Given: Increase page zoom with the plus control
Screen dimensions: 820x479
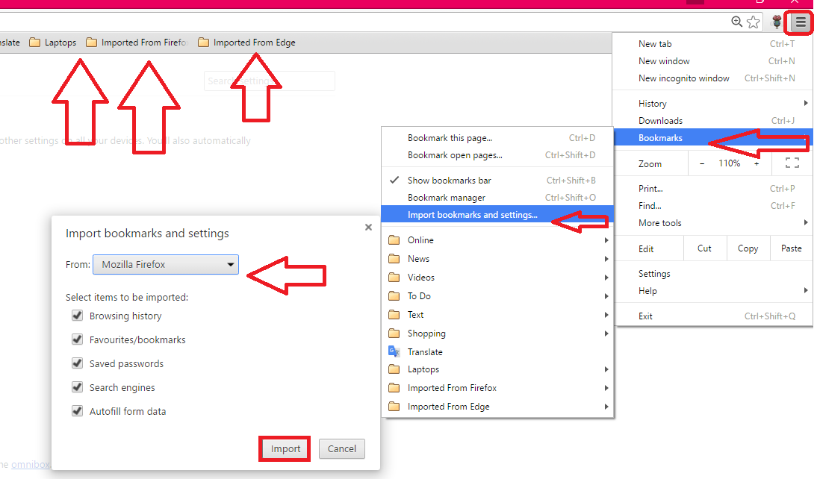Looking at the screenshot, I should pos(757,163).
